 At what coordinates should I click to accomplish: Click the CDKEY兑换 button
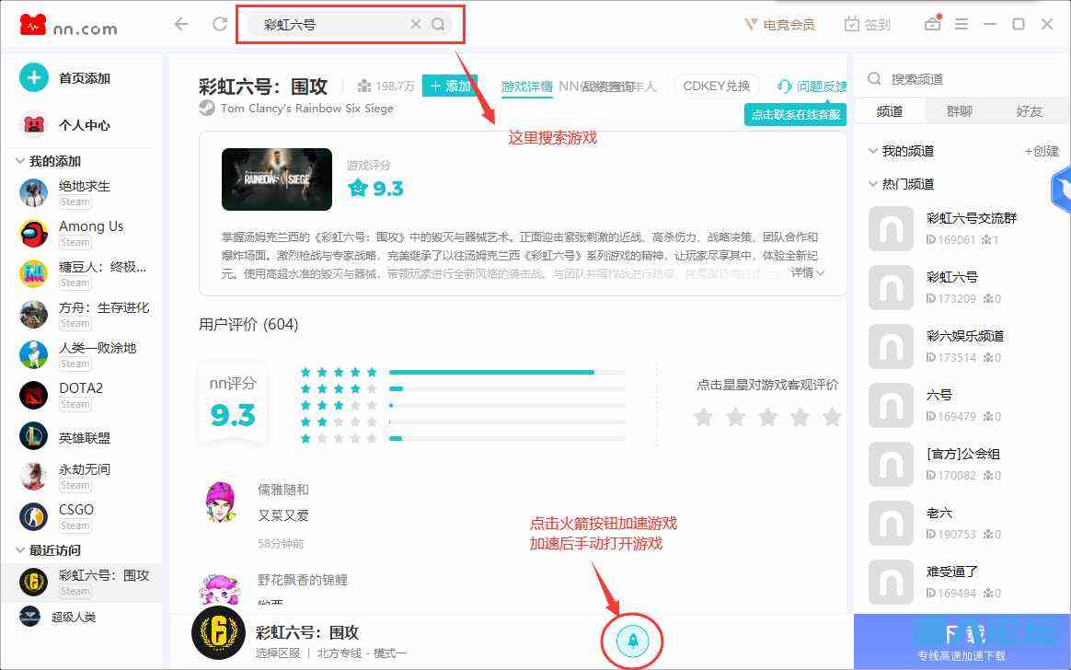[716, 86]
